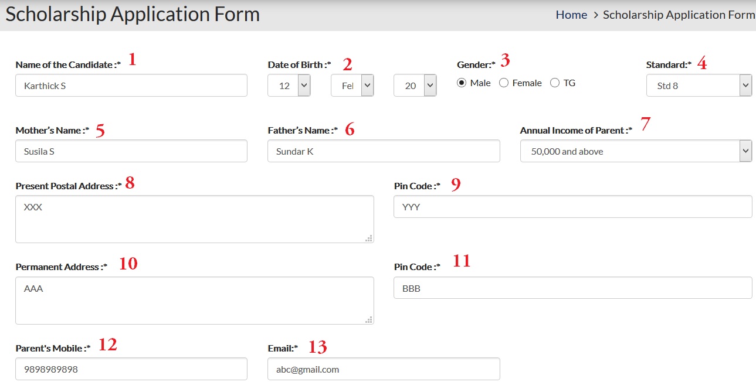Viewport: 756px width, 382px height.
Task: Focus the Mother's Name text field
Action: tap(131, 151)
